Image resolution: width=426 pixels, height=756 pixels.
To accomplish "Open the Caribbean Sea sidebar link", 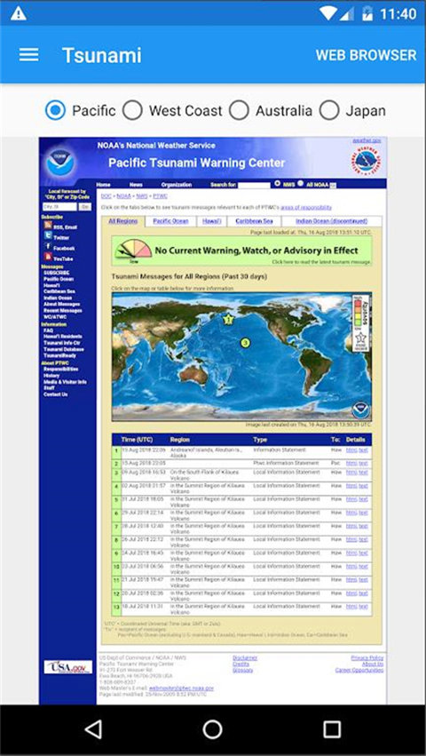I will click(59, 291).
